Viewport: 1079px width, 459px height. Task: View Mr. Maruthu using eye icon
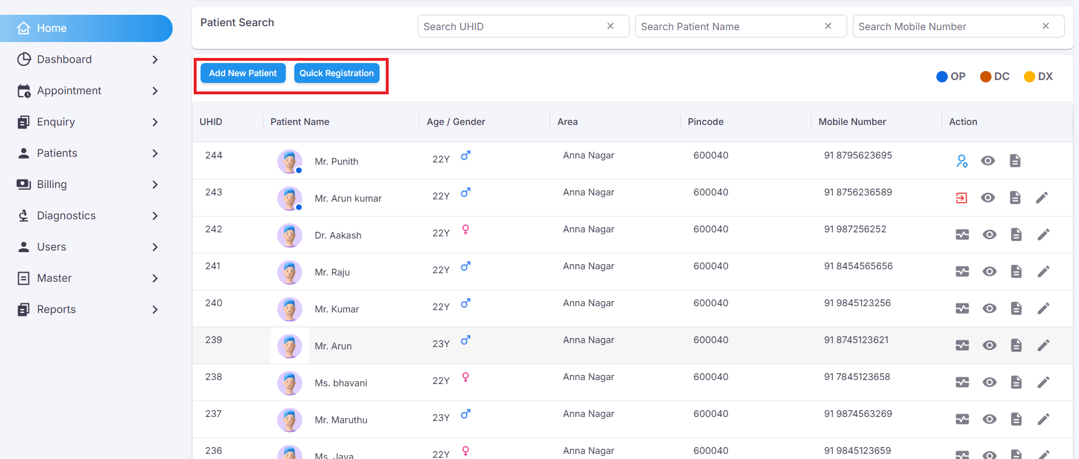(989, 419)
